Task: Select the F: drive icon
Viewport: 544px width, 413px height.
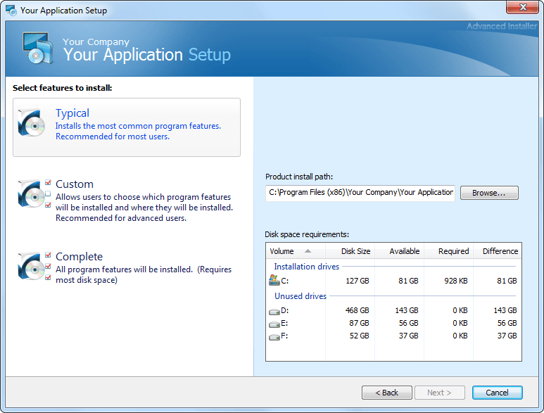Action: pyautogui.click(x=274, y=336)
